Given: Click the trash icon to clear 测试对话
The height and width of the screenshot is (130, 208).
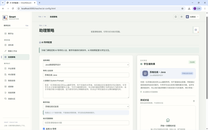Looking at the screenshot, I should pyautogui.click(x=194, y=101).
